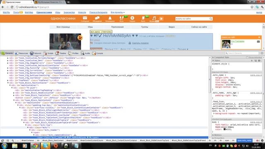Screen dimensions: 265x149
Task: Open the Styles pane gear menu
Action: click(x=260, y=60)
